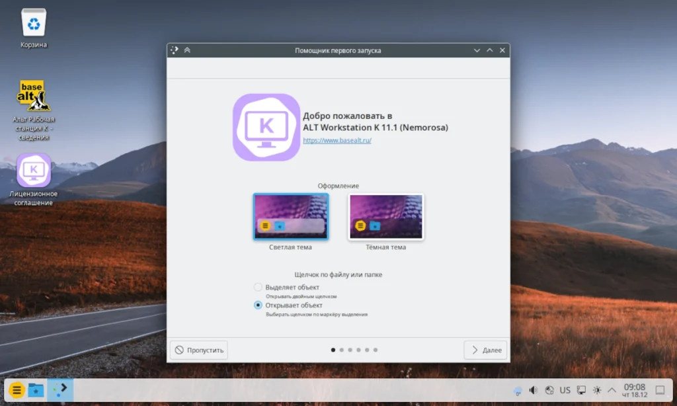Click the Пропустить button

(199, 350)
